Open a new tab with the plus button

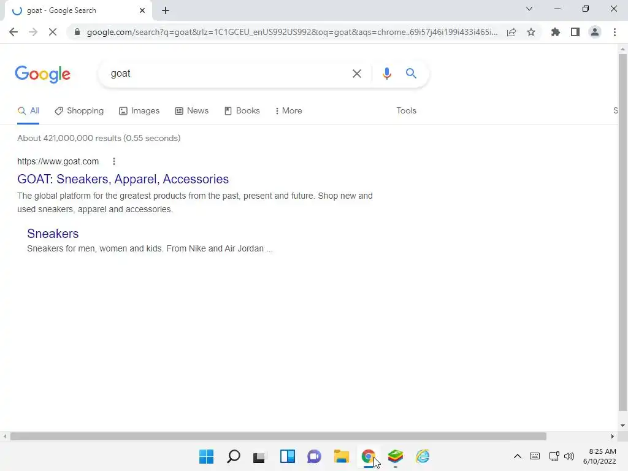[166, 10]
